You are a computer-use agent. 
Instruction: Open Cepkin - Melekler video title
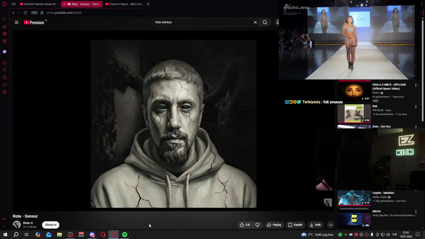point(383,193)
